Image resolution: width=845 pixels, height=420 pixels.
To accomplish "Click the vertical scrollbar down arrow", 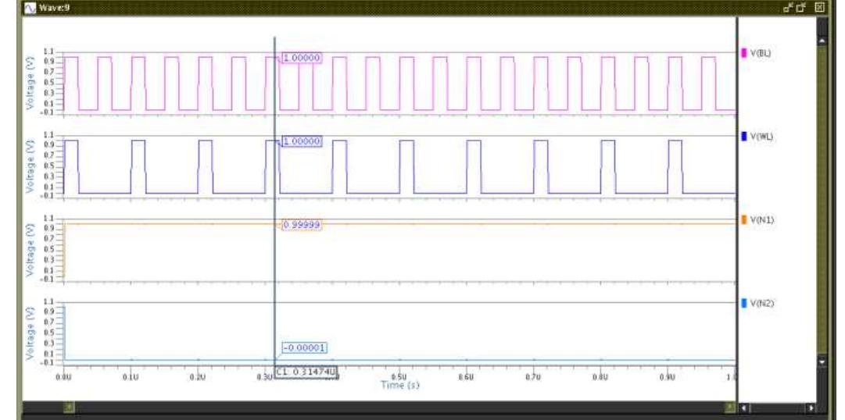I will click(x=822, y=361).
